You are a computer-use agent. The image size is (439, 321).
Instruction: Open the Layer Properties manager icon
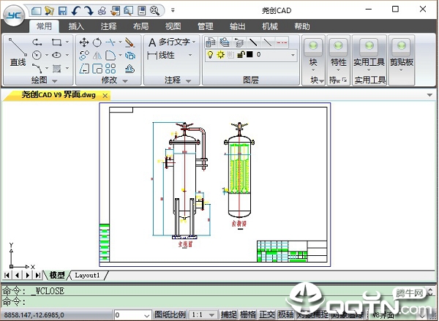coord(211,42)
